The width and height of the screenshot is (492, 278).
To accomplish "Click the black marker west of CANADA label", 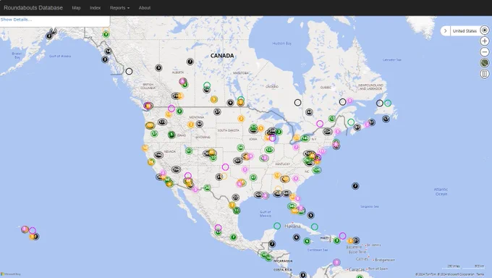I will point(190,62).
